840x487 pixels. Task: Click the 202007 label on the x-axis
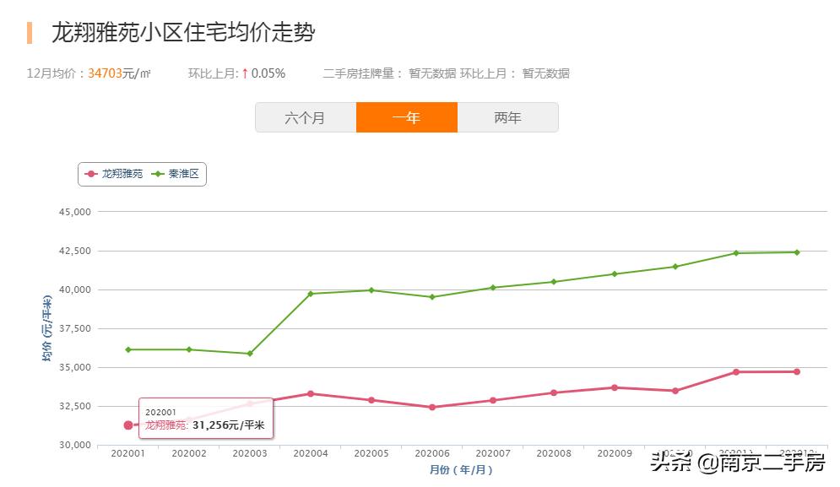coord(493,452)
